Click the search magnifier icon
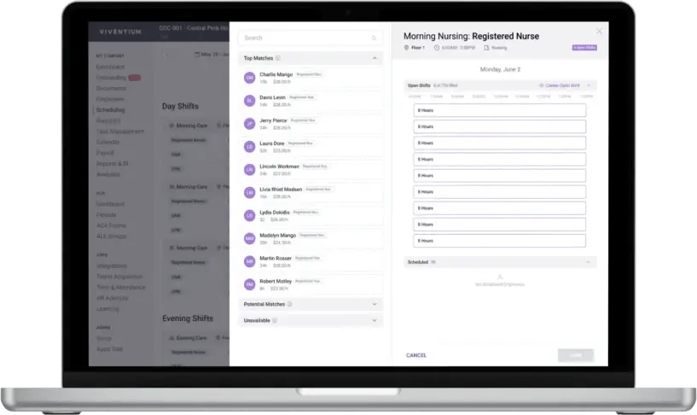Viewport: 697px width, 415px height. coord(374,38)
